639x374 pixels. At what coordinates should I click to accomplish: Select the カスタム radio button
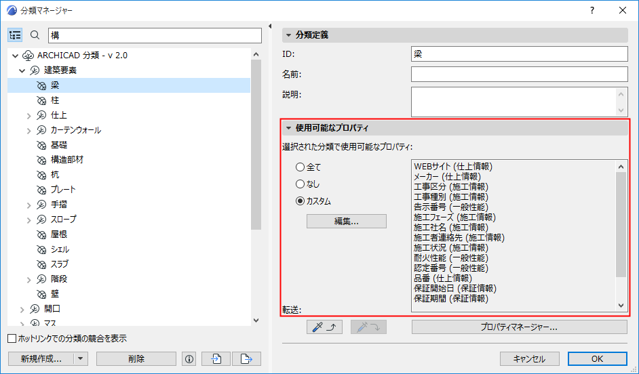(301, 201)
